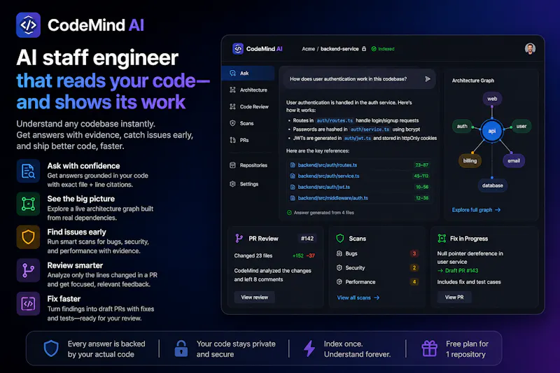Click the padlock icon near code stays private

point(181,349)
